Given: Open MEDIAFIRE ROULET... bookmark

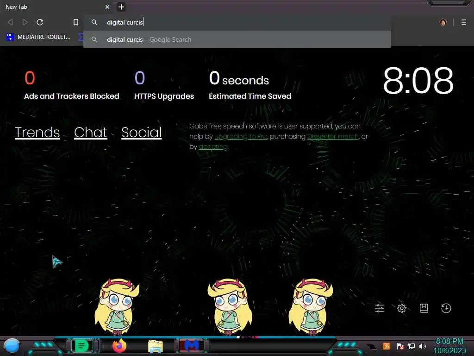Looking at the screenshot, I should pyautogui.click(x=38, y=37).
